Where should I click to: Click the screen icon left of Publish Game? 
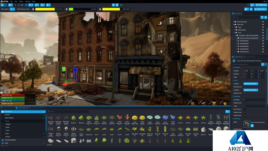pyautogui.click(x=248, y=5)
